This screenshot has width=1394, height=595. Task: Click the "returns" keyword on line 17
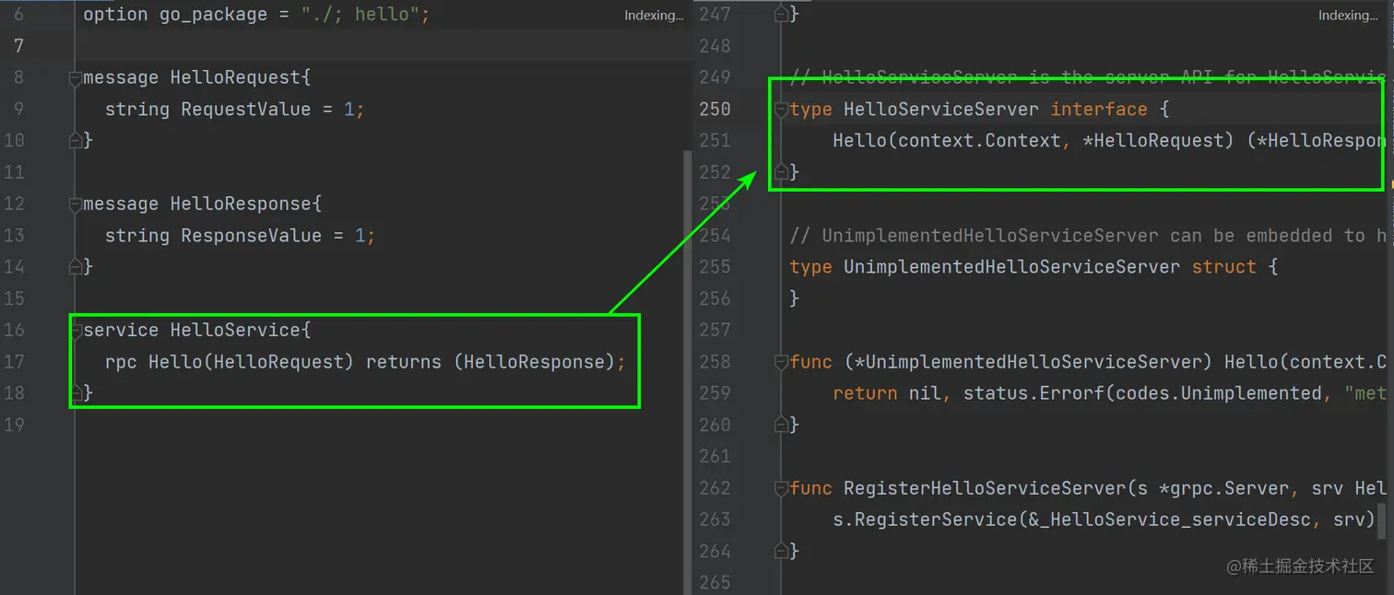click(x=404, y=362)
